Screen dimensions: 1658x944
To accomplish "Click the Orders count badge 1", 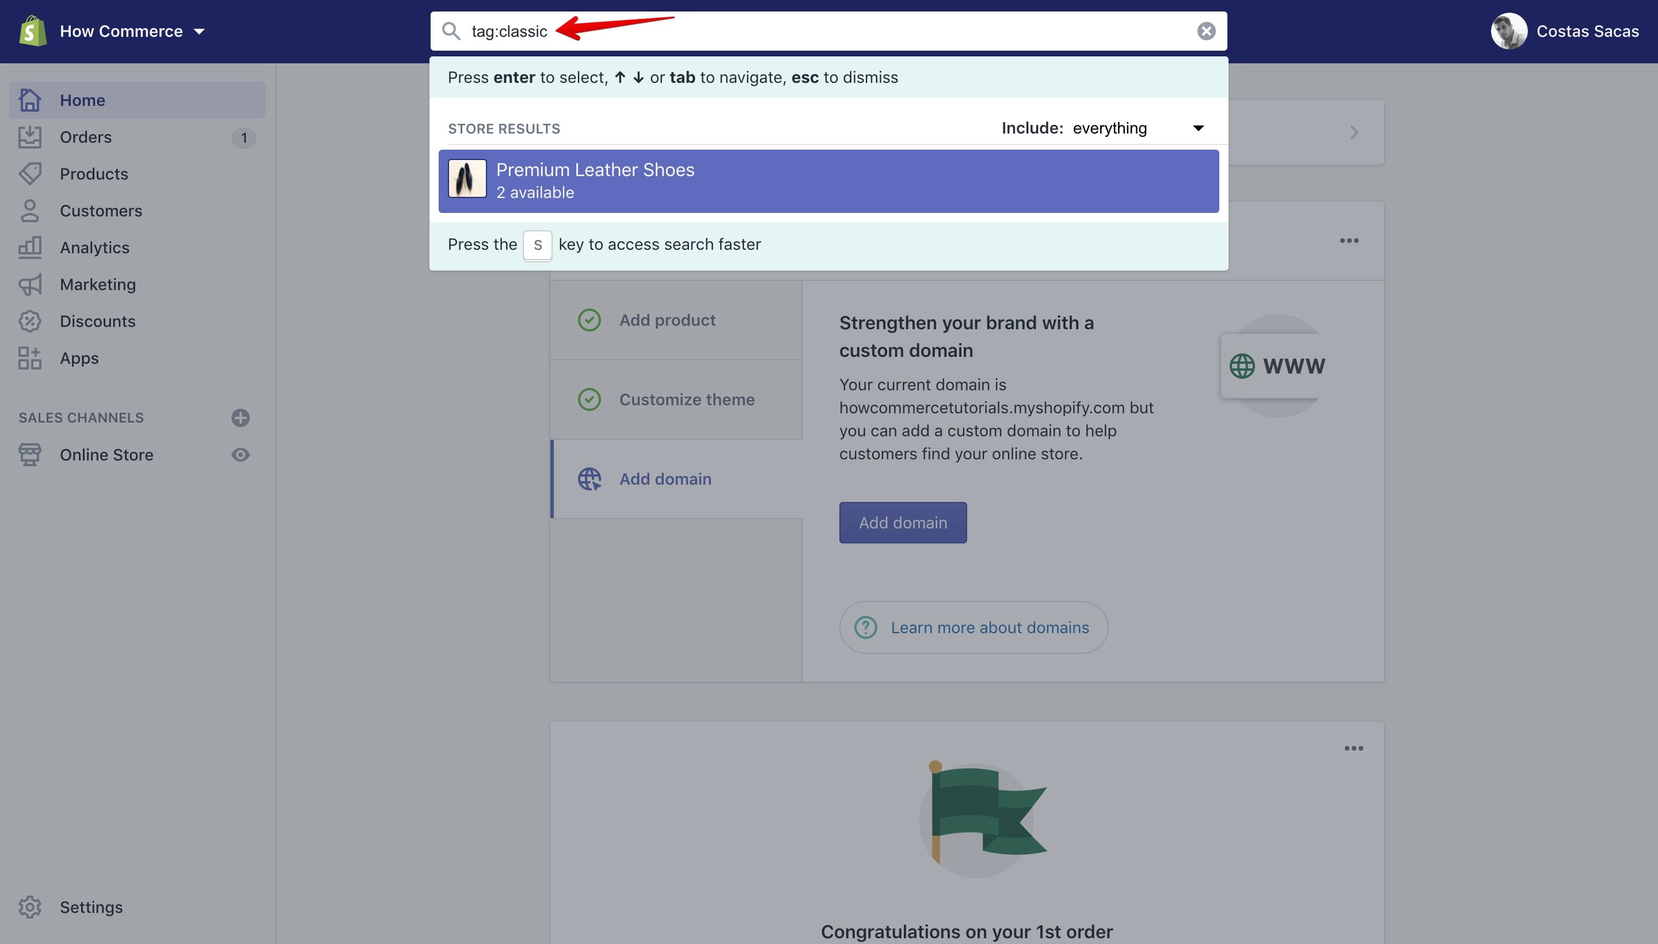I will tap(244, 138).
